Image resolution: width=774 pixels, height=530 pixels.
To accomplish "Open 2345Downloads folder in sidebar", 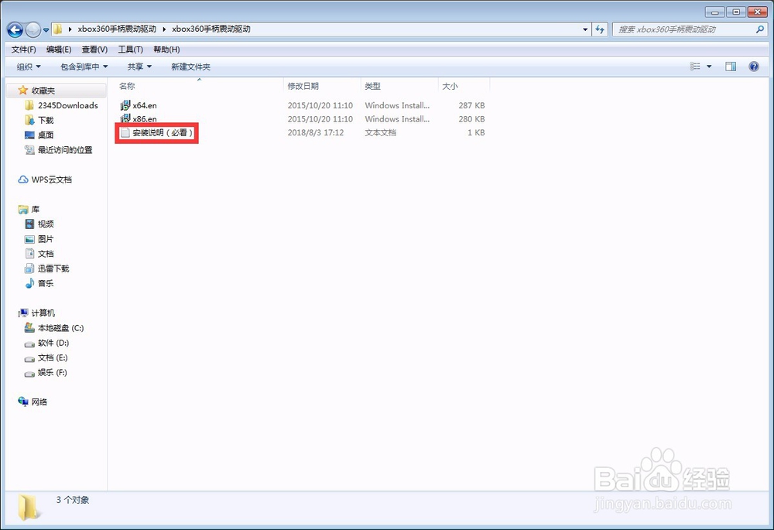I will click(x=61, y=105).
